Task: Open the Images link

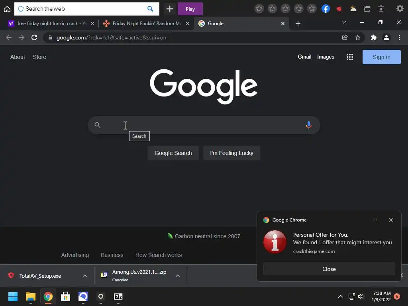Action: [326, 57]
